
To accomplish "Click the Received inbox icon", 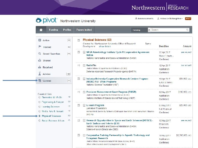I will (40, 67).
